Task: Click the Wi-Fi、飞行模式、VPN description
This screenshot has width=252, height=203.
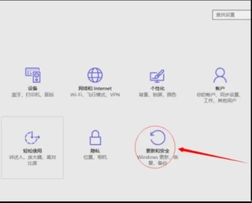Action: [95, 95]
